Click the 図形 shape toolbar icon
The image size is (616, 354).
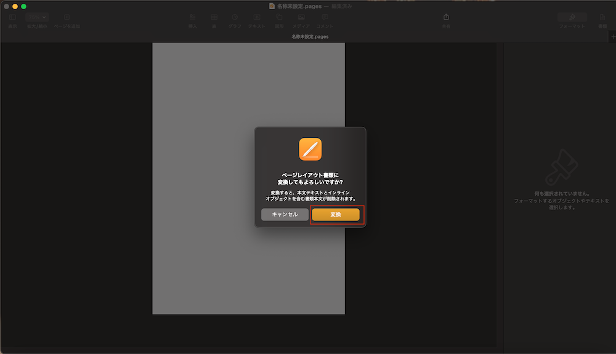[279, 17]
